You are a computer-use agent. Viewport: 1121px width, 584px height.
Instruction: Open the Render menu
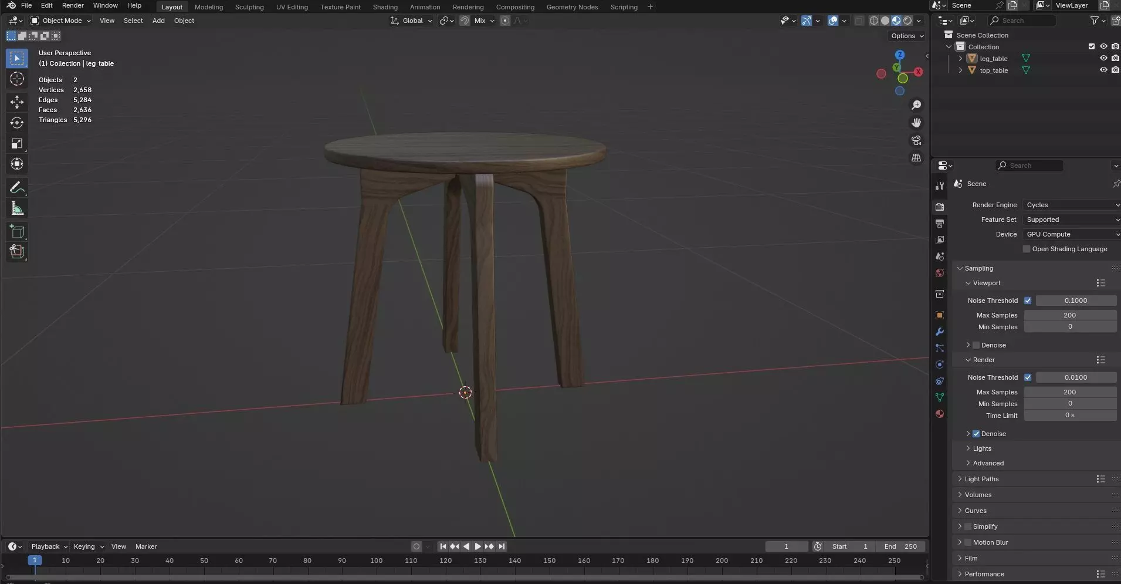73,5
